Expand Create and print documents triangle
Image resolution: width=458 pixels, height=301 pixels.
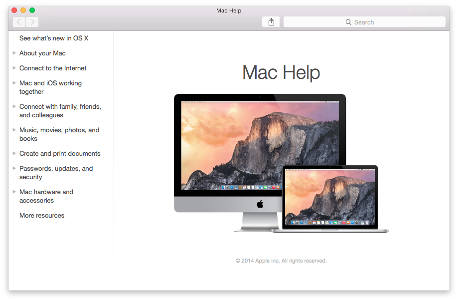click(x=14, y=153)
